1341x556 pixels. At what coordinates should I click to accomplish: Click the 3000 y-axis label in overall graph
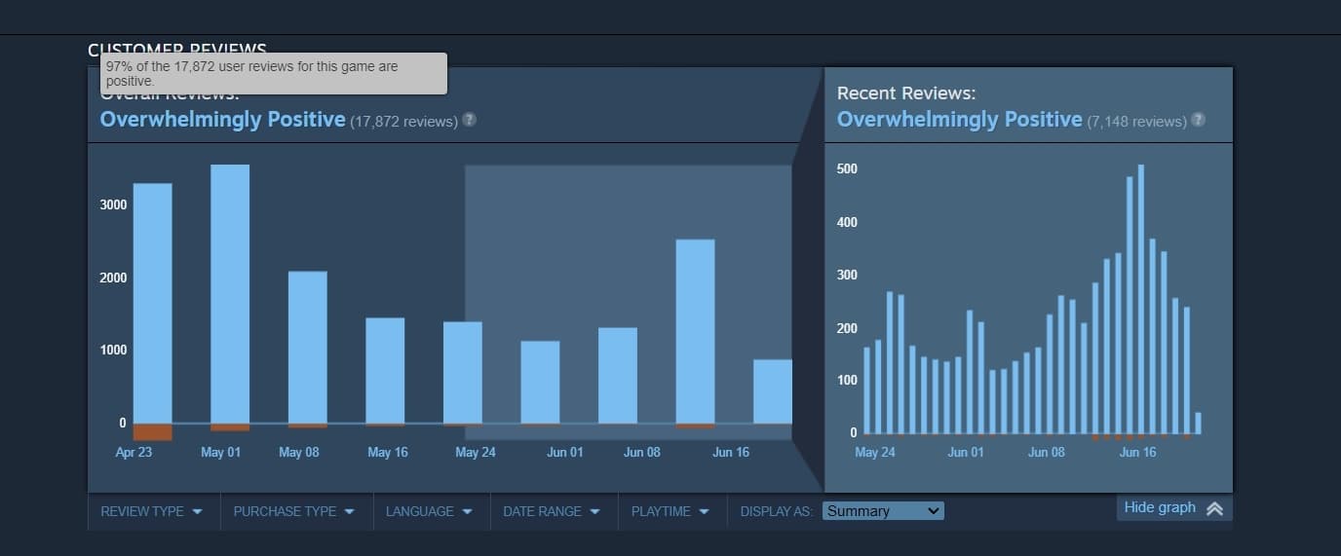(112, 204)
